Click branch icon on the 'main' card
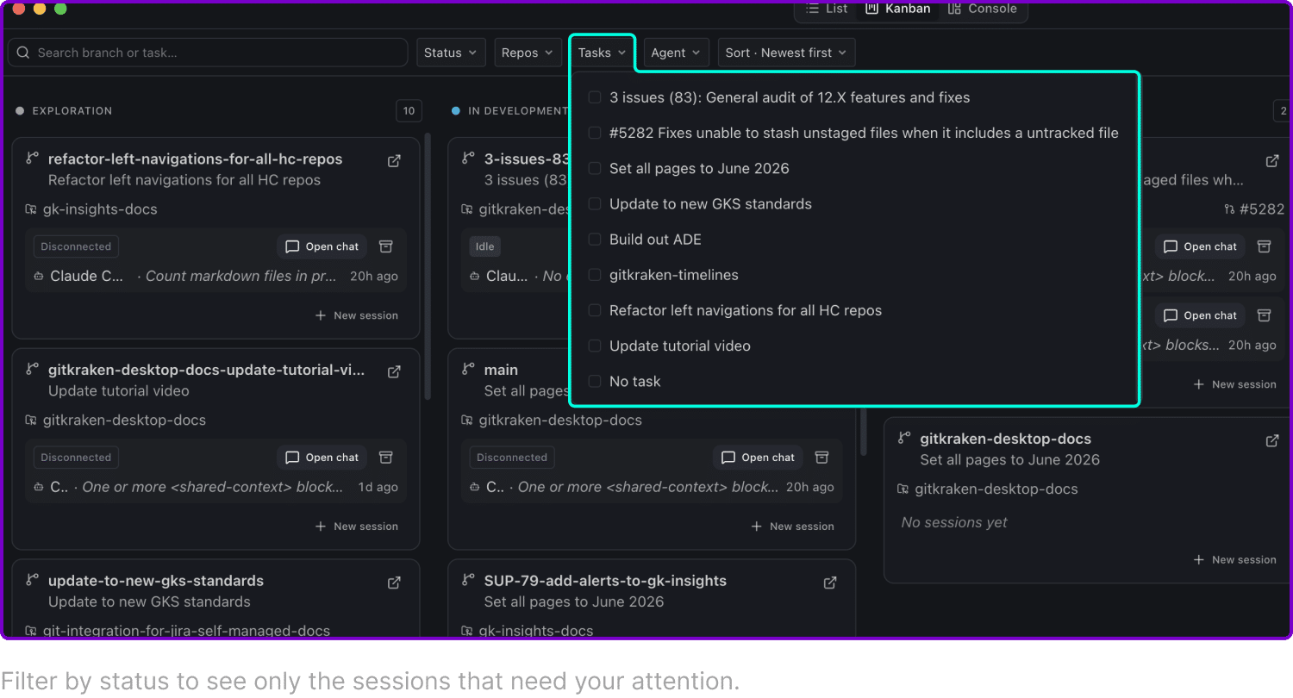 point(469,370)
